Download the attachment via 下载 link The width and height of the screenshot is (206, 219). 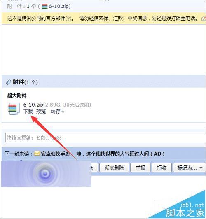[28, 112]
